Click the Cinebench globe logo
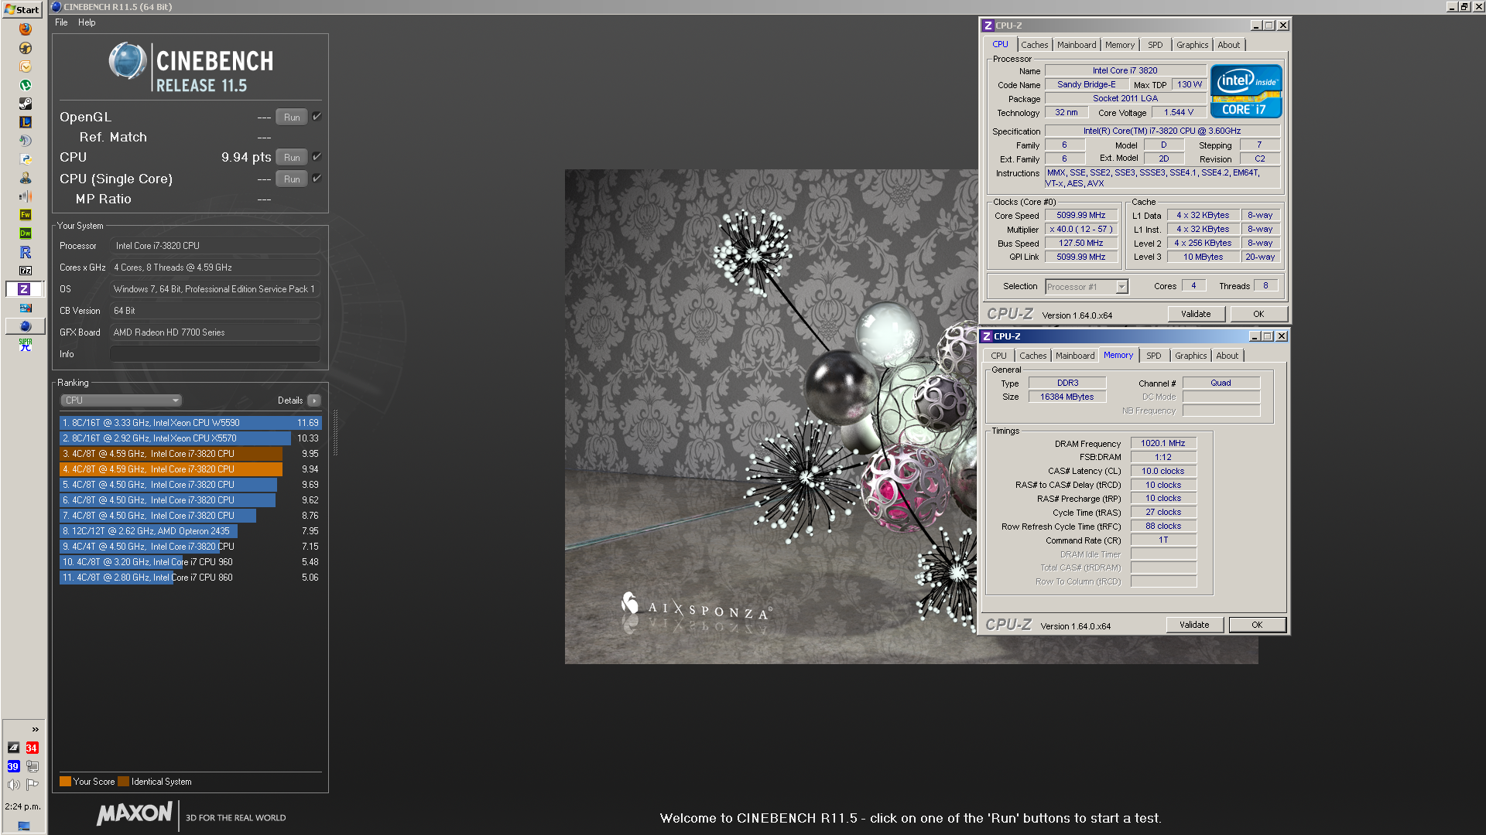1486x835 pixels. [x=127, y=61]
